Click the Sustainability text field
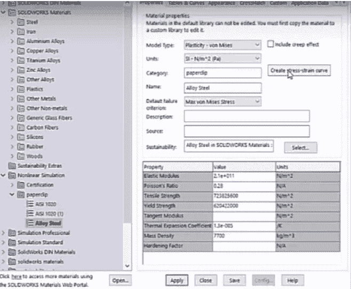The image size is (351, 289). (228, 146)
